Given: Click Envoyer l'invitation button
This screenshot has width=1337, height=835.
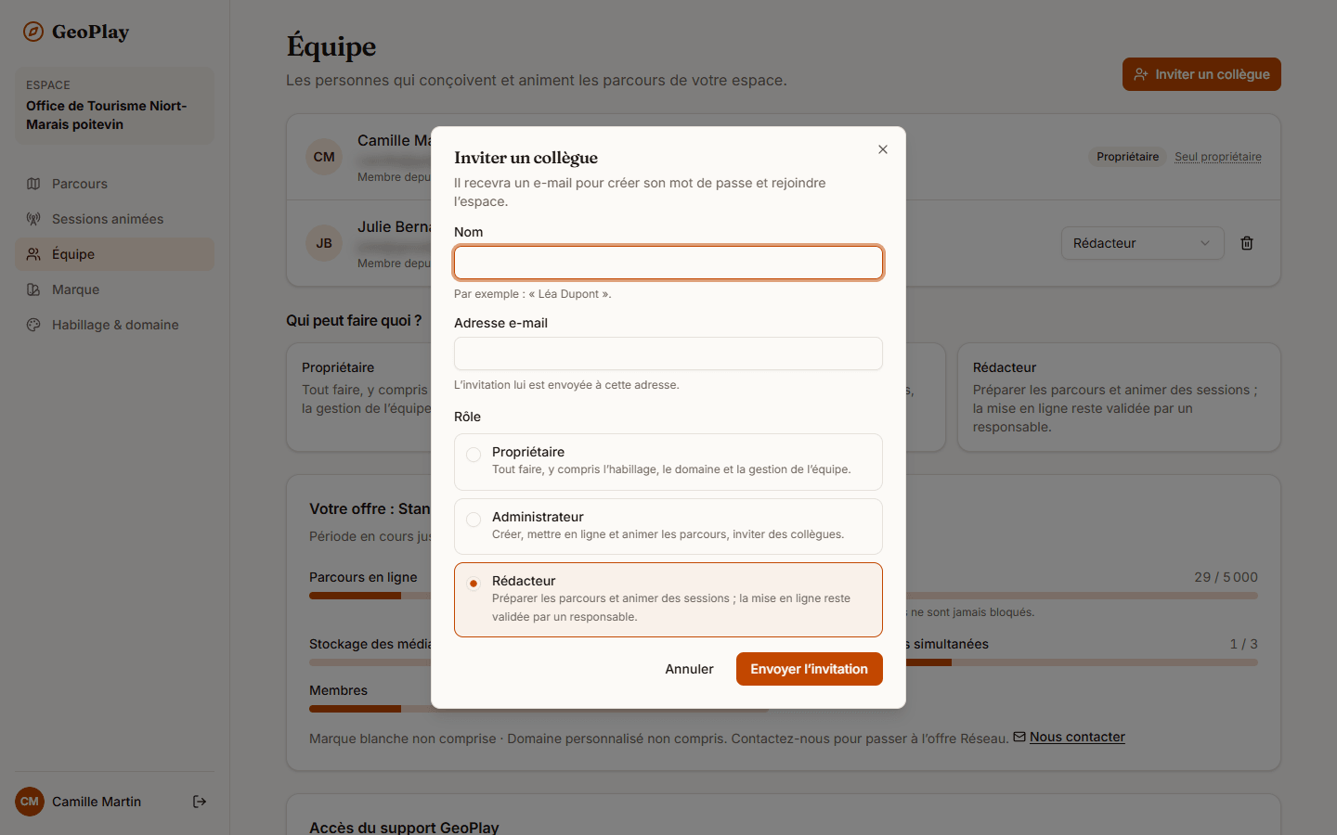Looking at the screenshot, I should coord(810,669).
